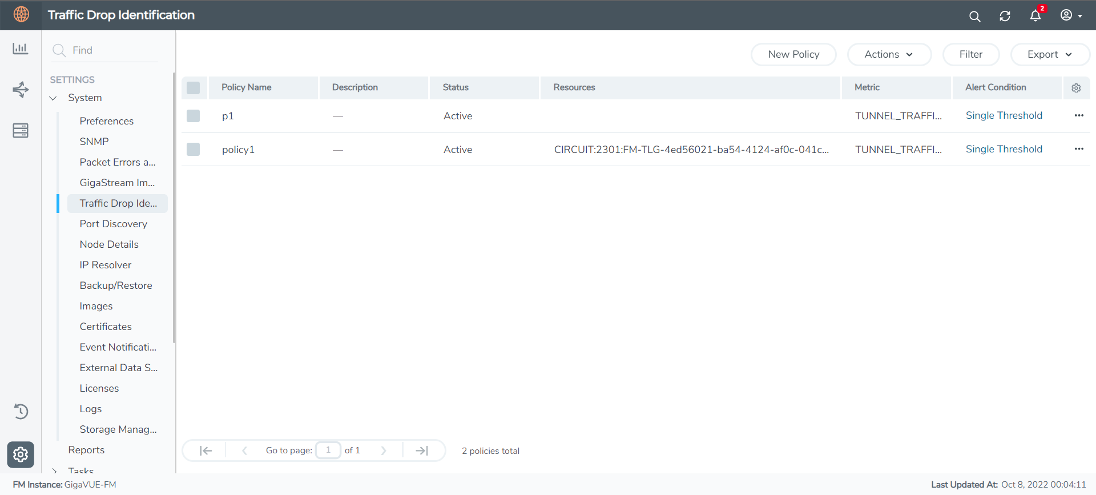Viewport: 1096px width, 495px height.
Task: Go to first page of policies
Action: coord(206,450)
